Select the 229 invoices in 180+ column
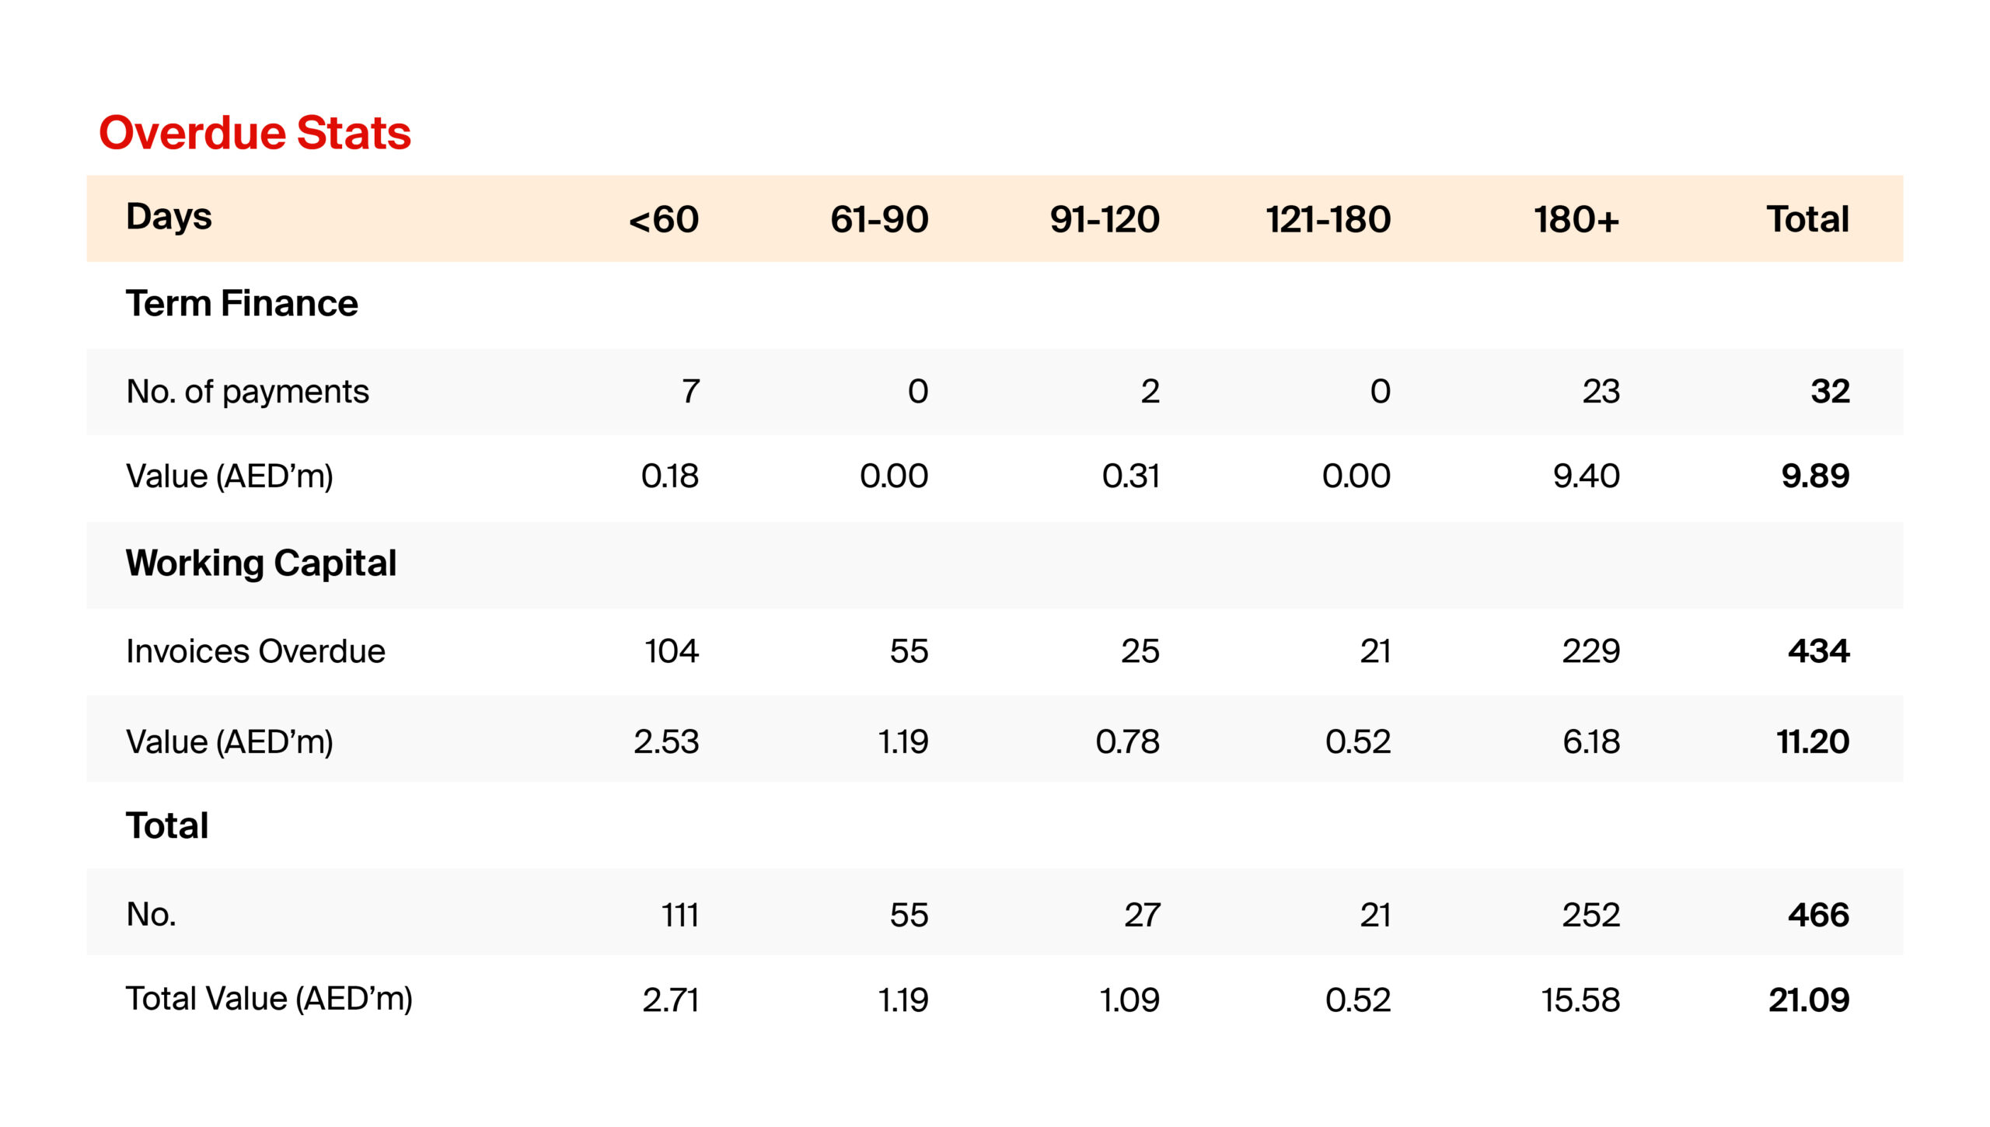Viewport: 1990px width, 1127px height. (1591, 651)
